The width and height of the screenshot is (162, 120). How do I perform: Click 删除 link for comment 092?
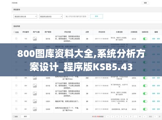[158, 101]
